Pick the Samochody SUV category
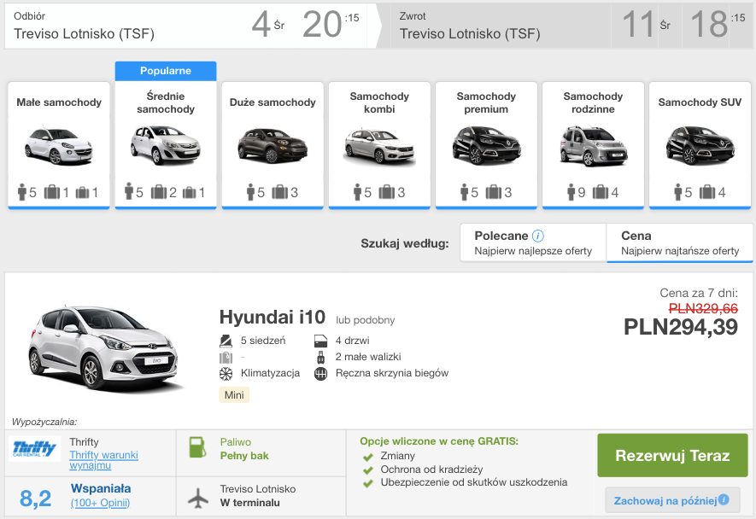This screenshot has height=519, width=756. point(700,145)
